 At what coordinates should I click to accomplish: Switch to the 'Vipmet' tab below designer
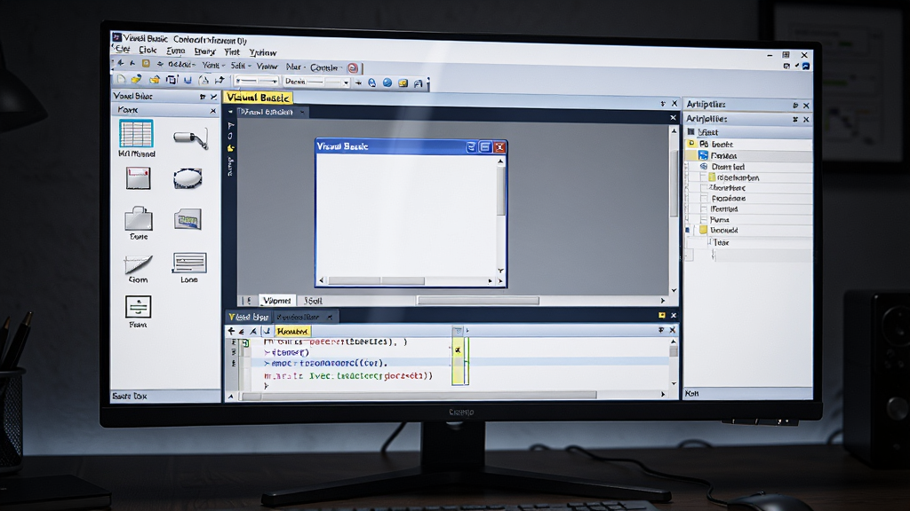276,300
